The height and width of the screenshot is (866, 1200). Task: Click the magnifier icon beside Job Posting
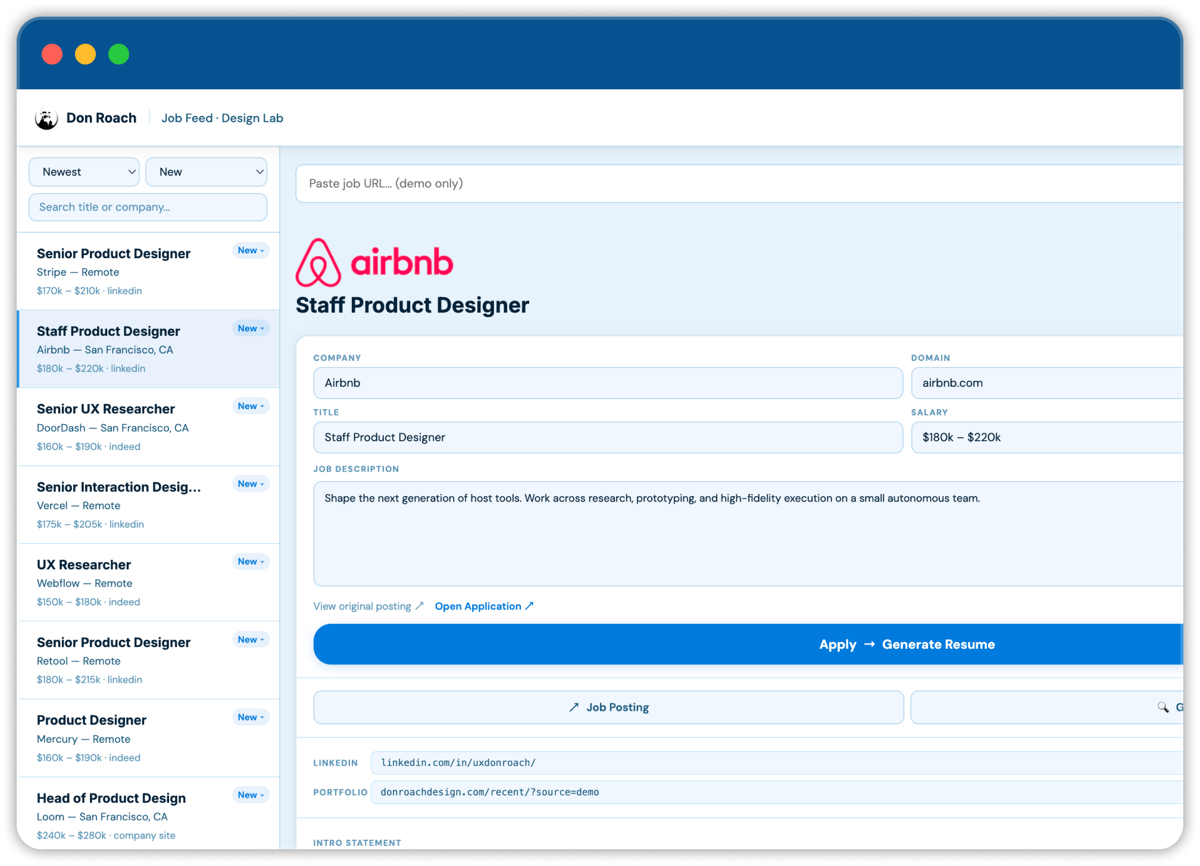[x=1162, y=707]
